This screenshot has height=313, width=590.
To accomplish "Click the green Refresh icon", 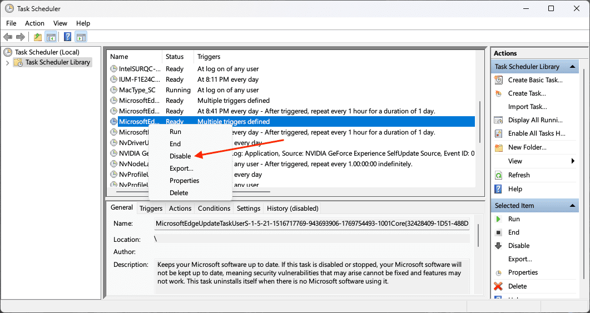I will click(x=499, y=175).
